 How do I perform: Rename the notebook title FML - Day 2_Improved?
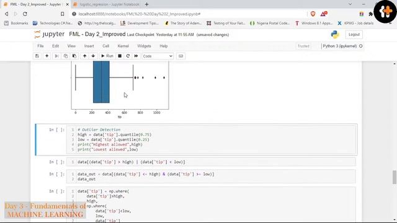97,35
